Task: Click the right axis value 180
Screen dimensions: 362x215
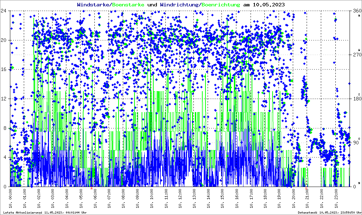Action: pyautogui.click(x=357, y=99)
